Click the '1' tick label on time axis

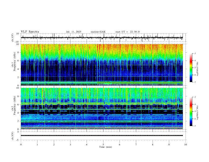pyautogui.click(x=37, y=145)
